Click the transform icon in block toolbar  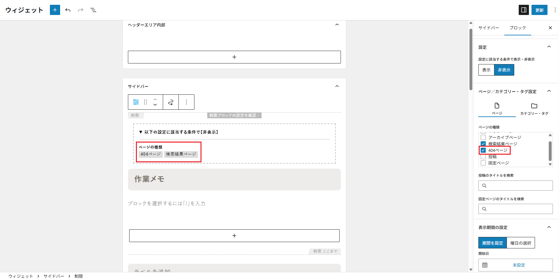coord(171,102)
